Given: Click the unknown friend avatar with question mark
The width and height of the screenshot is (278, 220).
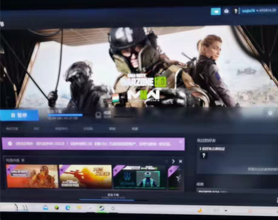Looking at the screenshot, I should coord(204,156).
